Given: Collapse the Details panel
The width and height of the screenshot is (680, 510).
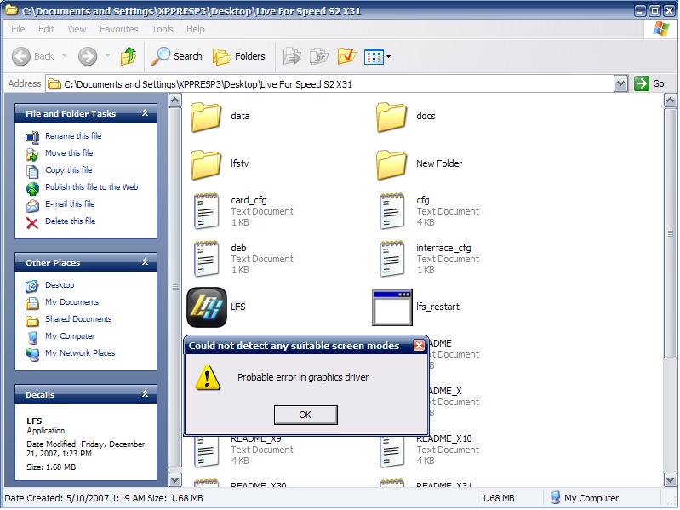Looking at the screenshot, I should [146, 393].
